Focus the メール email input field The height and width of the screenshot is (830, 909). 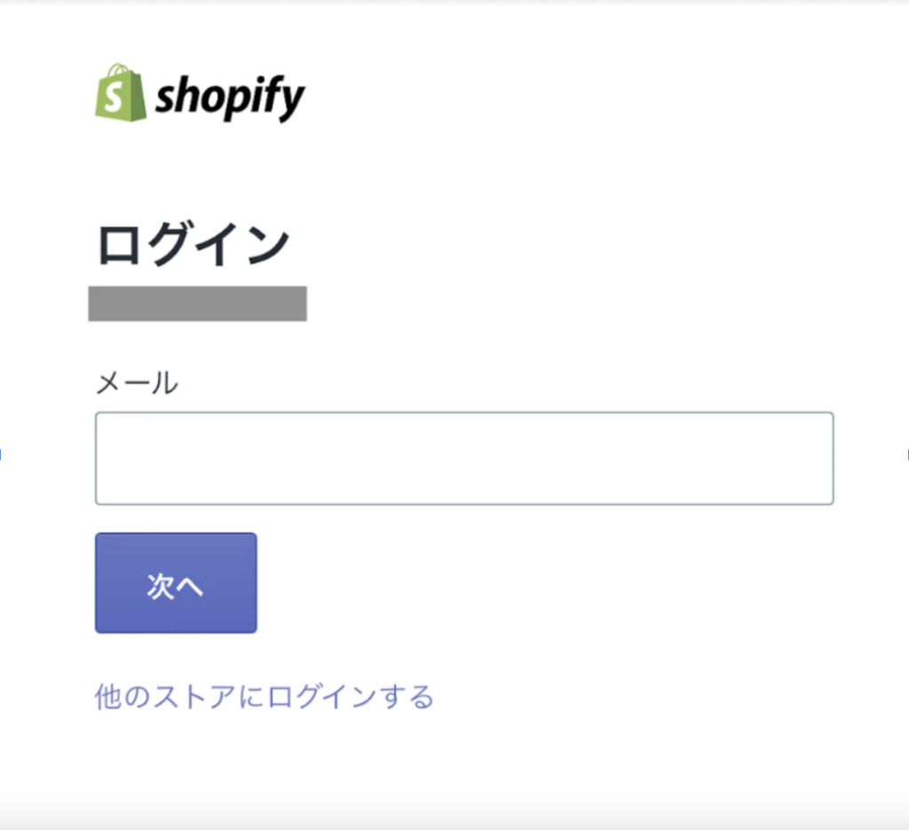(463, 458)
